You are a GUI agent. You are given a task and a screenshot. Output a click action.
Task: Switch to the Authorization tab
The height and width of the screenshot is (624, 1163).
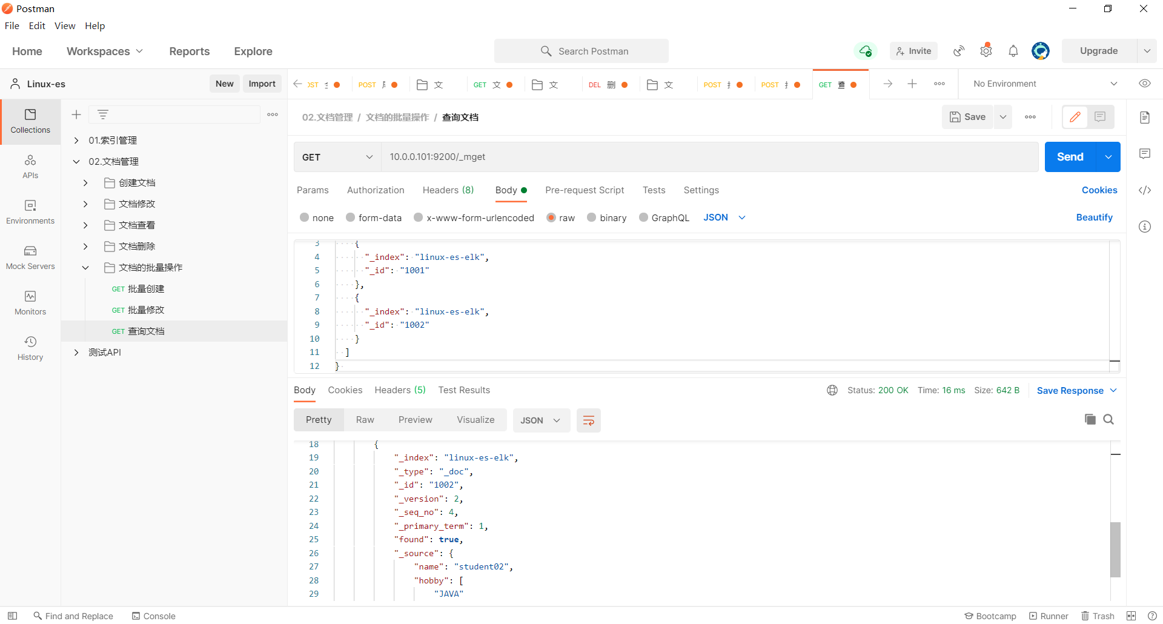coord(376,190)
